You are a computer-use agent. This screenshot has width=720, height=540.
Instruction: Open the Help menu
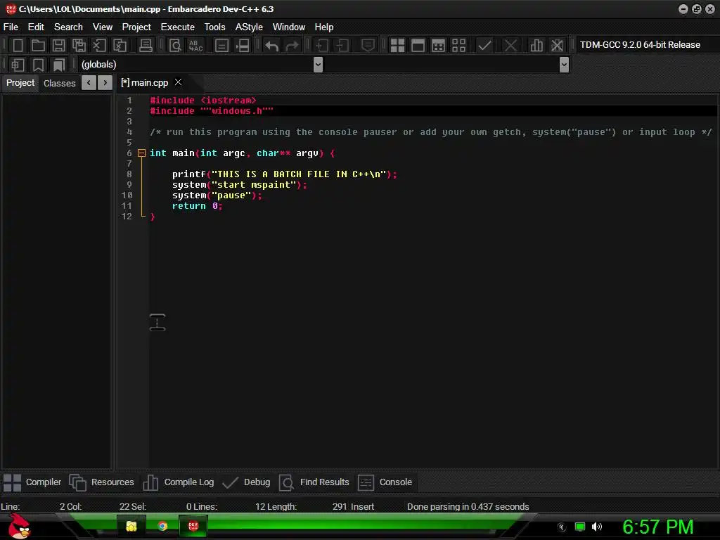click(323, 27)
